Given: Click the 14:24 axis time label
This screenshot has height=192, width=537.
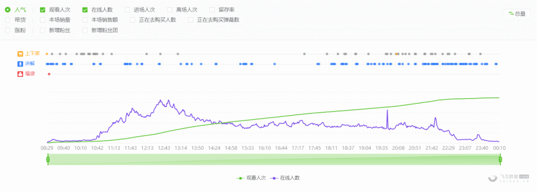Looking at the screenshot, I should 214,148.
